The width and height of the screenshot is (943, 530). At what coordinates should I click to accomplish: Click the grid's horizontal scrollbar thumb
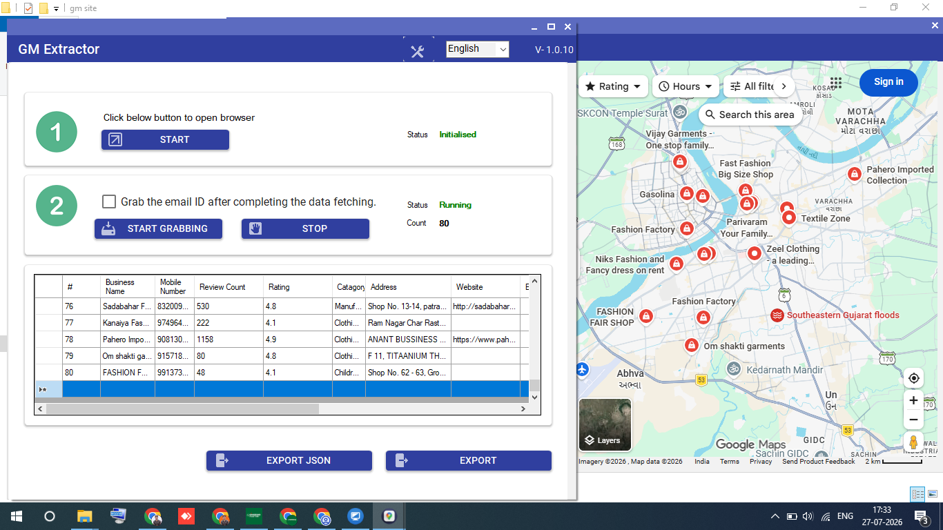point(183,409)
